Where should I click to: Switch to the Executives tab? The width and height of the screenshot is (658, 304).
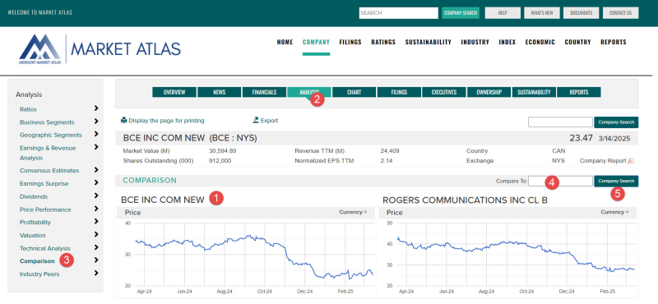[444, 92]
